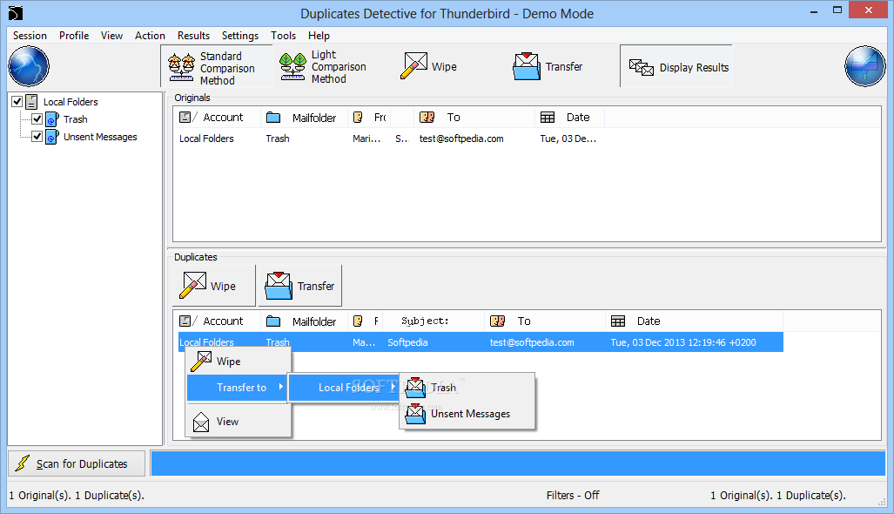This screenshot has width=894, height=514.
Task: Open the Session menu
Action: (30, 36)
